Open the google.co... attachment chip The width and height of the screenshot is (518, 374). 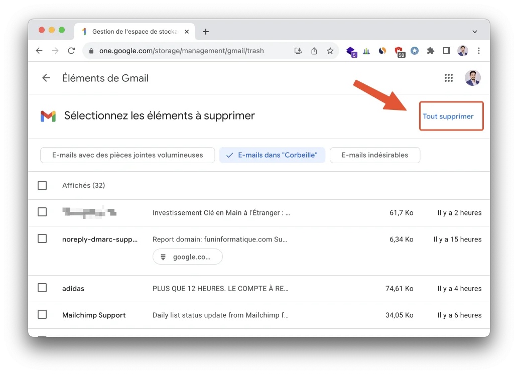[x=187, y=257]
